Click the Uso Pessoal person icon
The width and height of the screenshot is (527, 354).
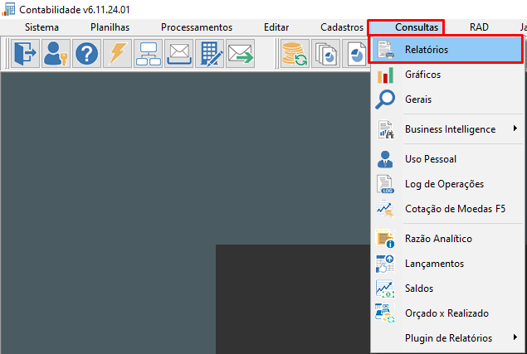[385, 159]
